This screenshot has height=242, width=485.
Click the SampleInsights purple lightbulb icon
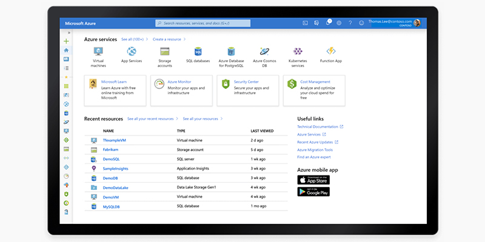click(94, 169)
